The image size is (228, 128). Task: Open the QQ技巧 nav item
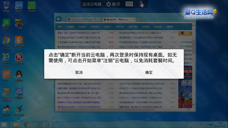(107, 27)
